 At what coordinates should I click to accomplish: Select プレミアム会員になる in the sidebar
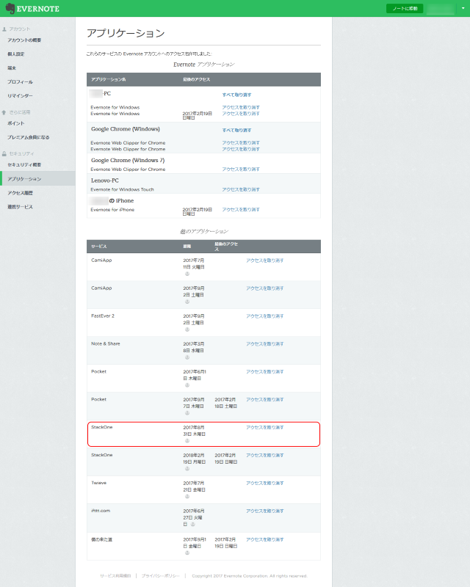coord(28,137)
